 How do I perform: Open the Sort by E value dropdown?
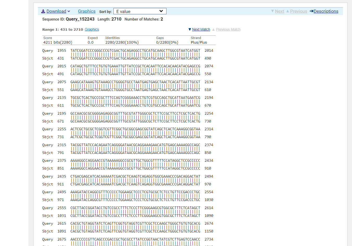[140, 11]
